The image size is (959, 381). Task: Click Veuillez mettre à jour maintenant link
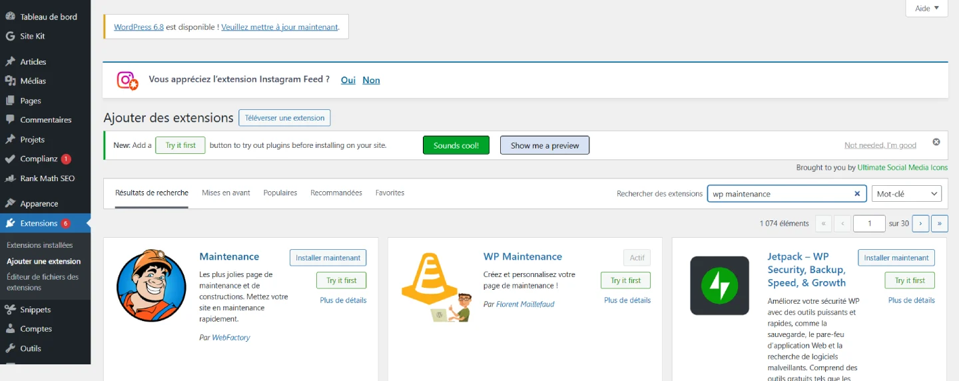coord(280,27)
